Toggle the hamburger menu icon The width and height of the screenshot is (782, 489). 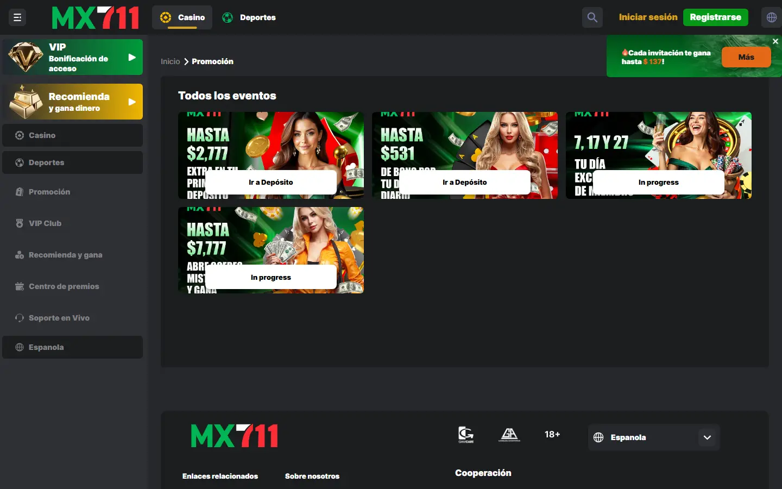[17, 17]
